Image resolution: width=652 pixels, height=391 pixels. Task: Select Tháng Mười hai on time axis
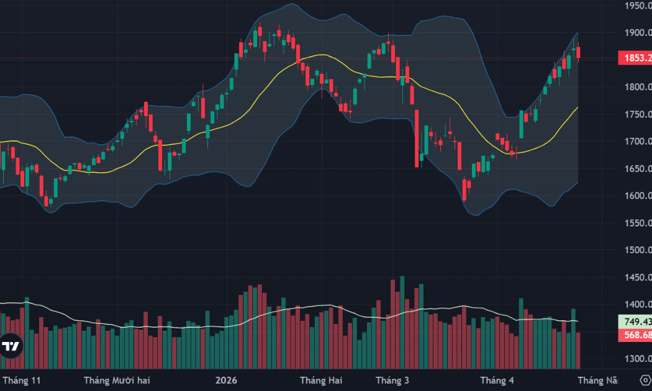pyautogui.click(x=117, y=380)
